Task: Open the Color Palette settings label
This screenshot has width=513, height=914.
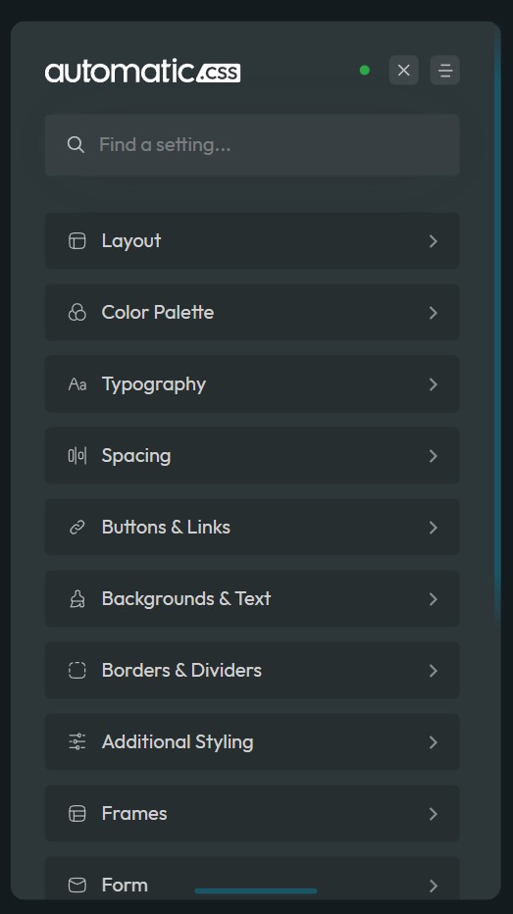Action: (157, 313)
